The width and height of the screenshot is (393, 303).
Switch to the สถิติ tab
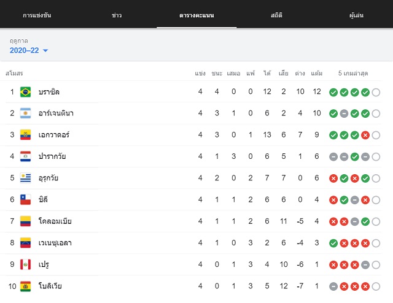coord(276,15)
